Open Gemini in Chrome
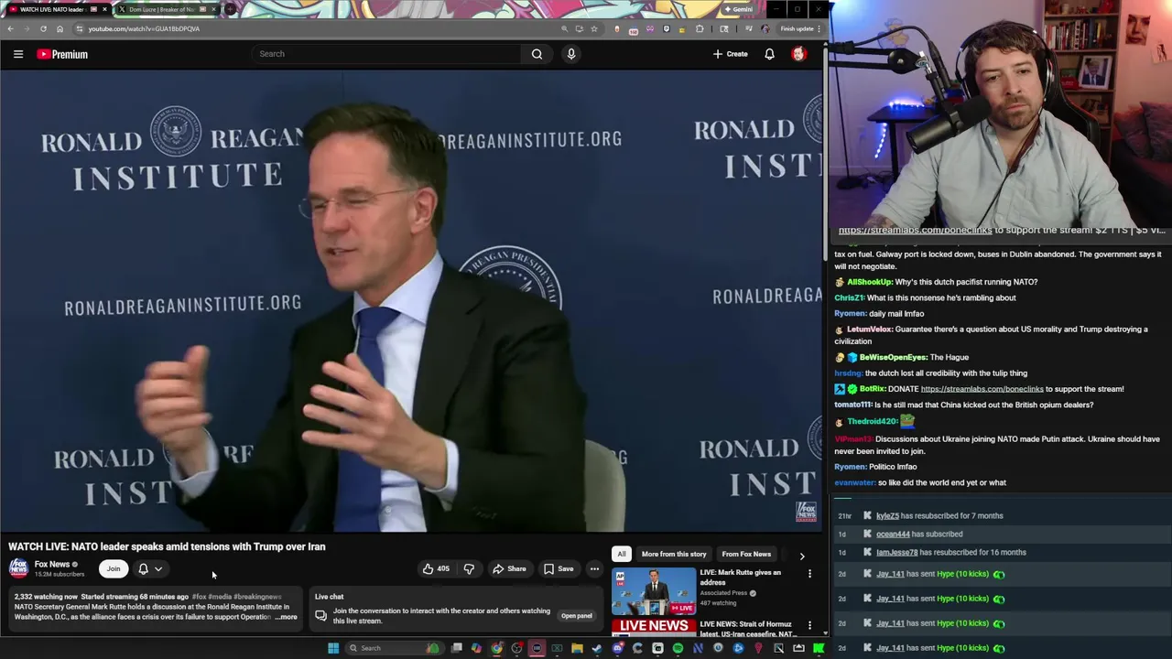Viewport: 1172px width, 659px height. [738, 9]
